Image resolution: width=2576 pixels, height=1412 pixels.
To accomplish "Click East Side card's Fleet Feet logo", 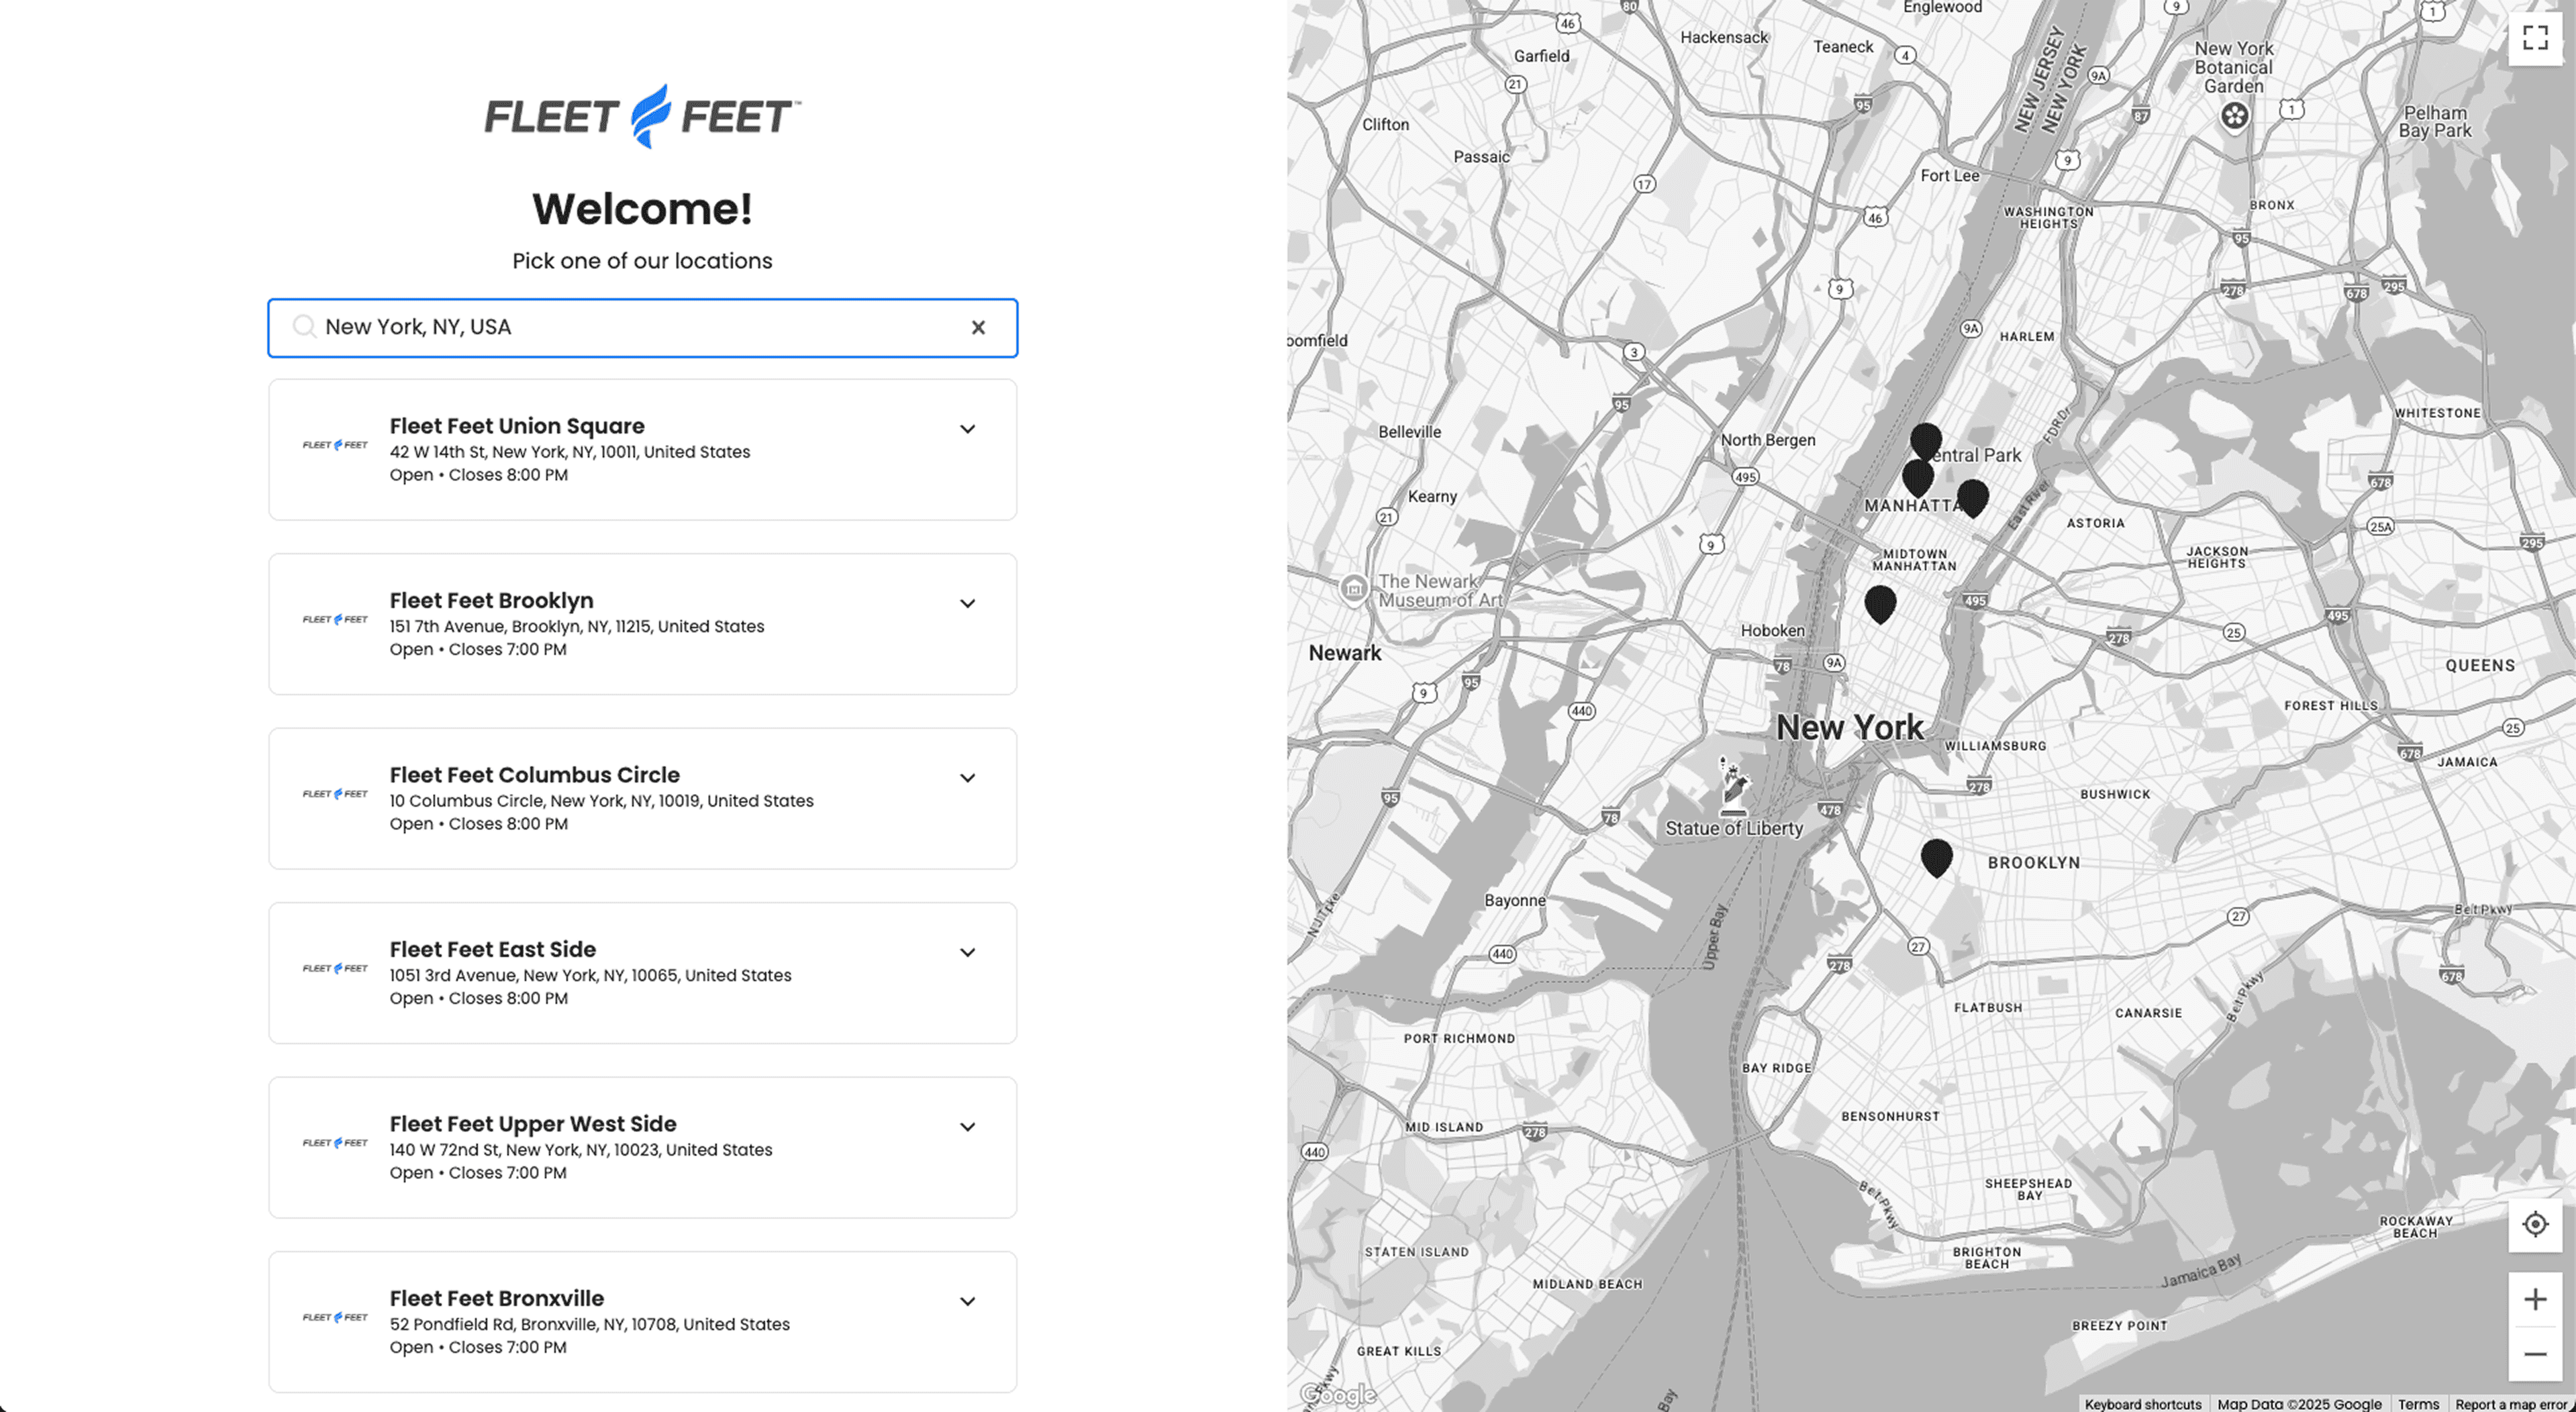I will [x=335, y=968].
